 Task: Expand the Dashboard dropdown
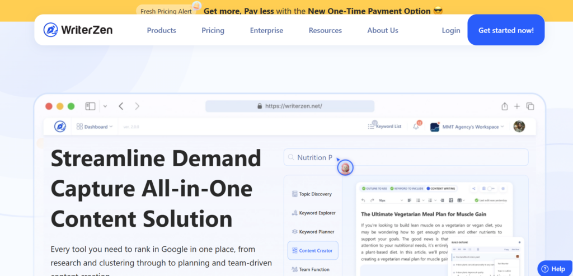point(95,127)
